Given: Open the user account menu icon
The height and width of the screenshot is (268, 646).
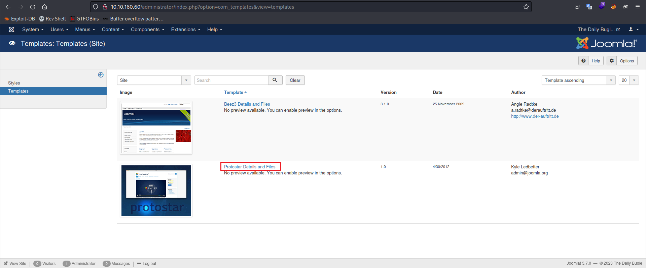Looking at the screenshot, I should point(634,30).
